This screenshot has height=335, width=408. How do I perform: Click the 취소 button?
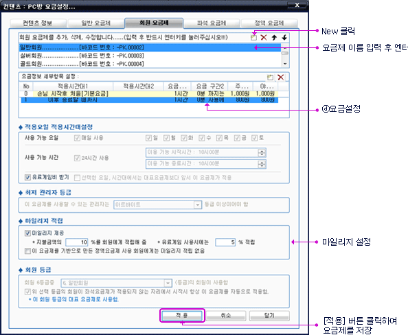[x=226, y=316]
